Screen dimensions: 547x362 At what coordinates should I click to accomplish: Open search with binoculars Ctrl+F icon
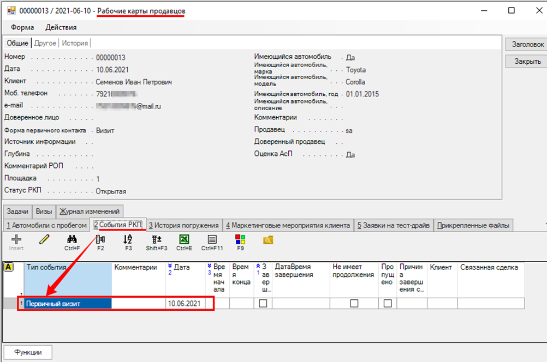click(x=72, y=239)
